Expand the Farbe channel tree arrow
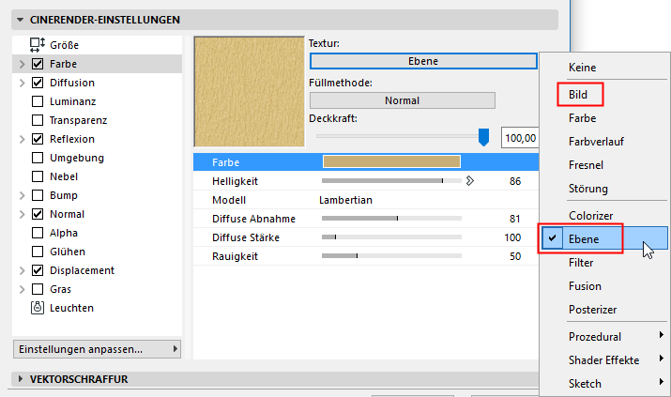This screenshot has width=671, height=397. point(22,64)
